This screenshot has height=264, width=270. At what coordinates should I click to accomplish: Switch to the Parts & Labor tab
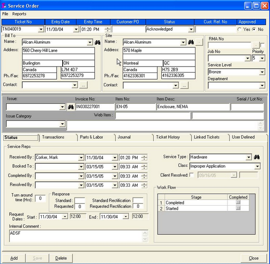click(x=91, y=137)
